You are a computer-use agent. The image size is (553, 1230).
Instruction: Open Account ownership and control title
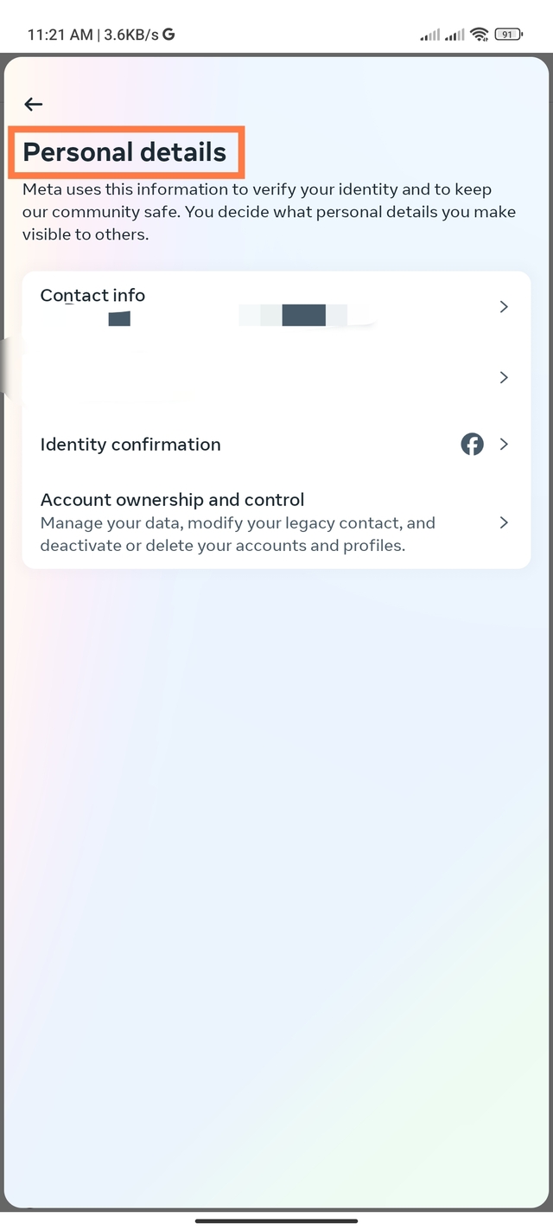pos(172,500)
